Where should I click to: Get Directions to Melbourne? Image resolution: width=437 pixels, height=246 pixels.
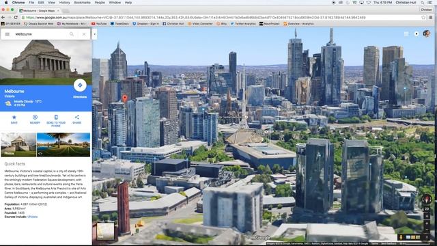(80, 85)
